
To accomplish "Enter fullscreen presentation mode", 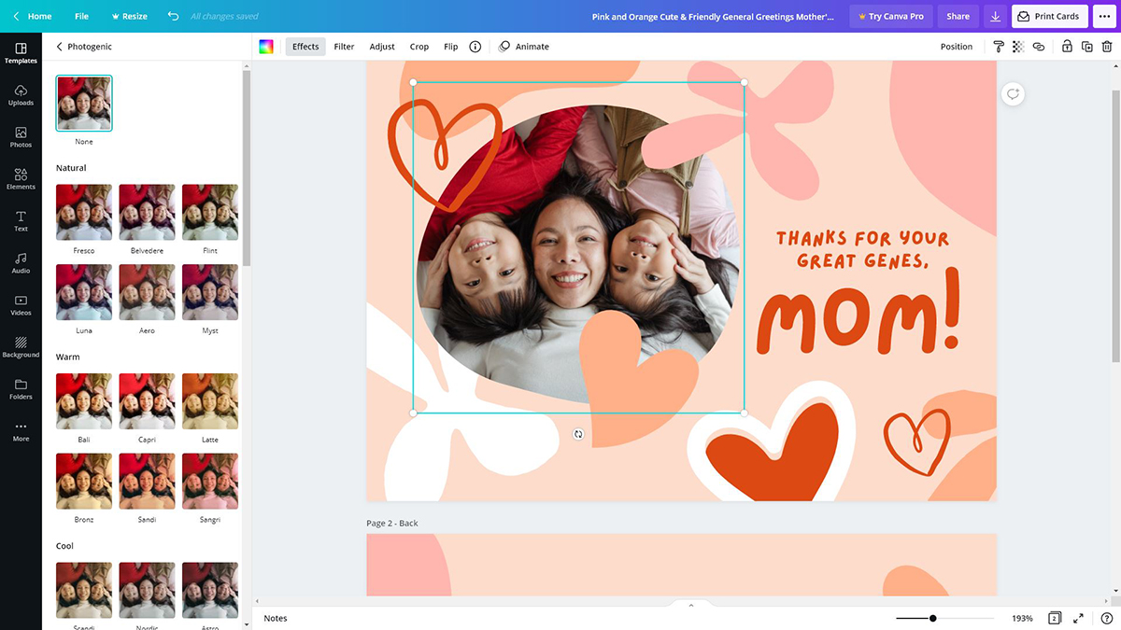I will click(1078, 618).
